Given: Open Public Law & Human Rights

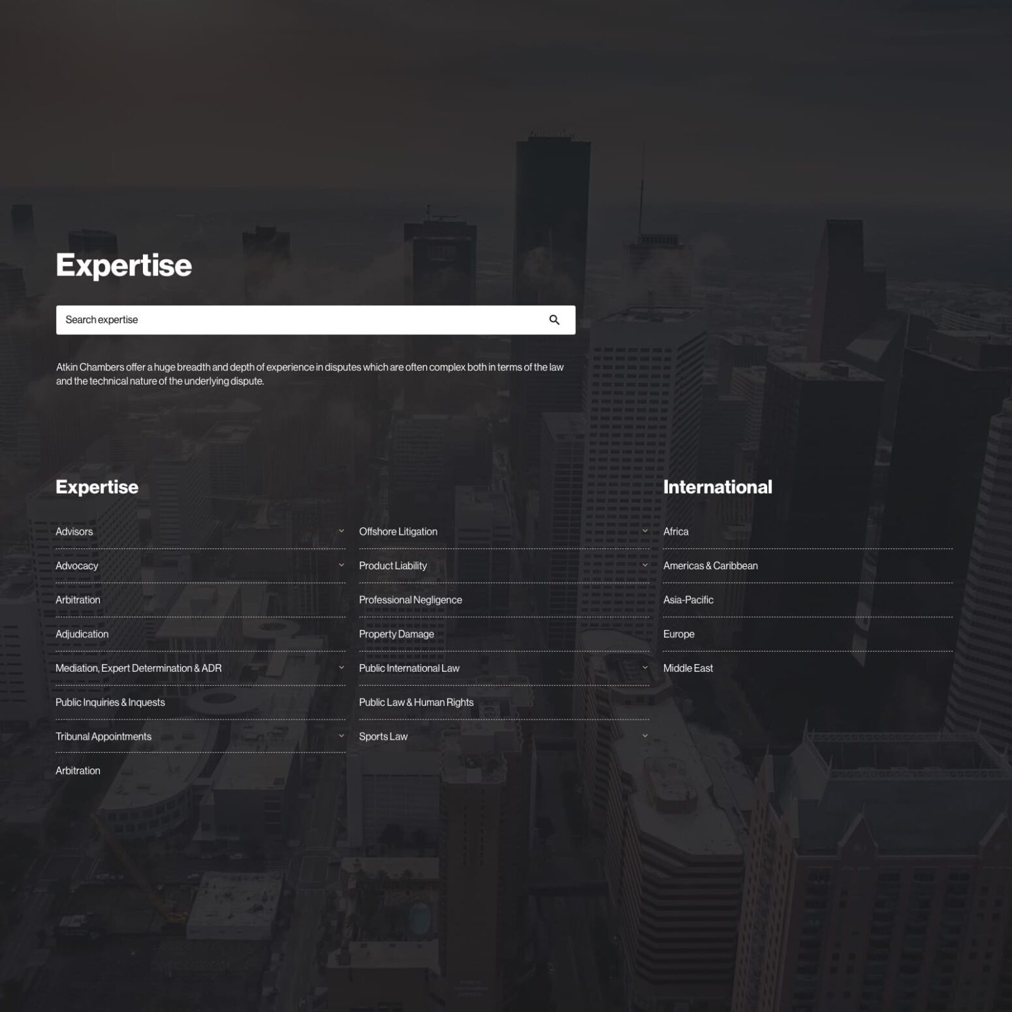Looking at the screenshot, I should (x=416, y=702).
